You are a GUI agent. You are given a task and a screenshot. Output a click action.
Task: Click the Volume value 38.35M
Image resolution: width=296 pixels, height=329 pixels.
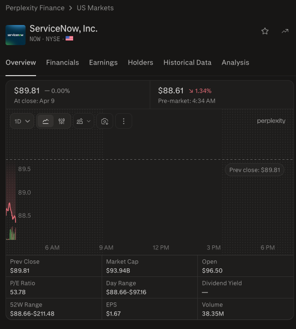[213, 313]
